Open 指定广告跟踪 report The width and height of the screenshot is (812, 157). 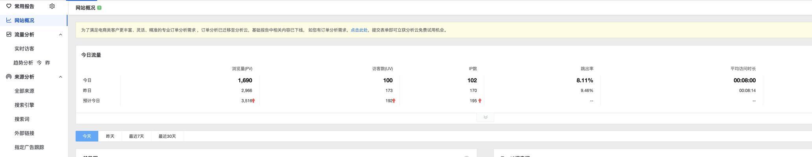pyautogui.click(x=30, y=148)
